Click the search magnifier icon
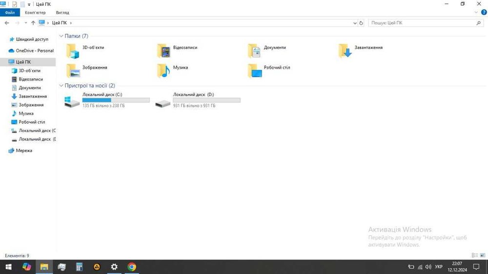 tap(478, 23)
